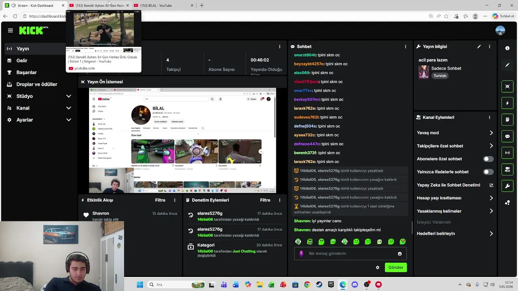Click the info icon in right rail
The image size is (518, 291).
(507, 48)
